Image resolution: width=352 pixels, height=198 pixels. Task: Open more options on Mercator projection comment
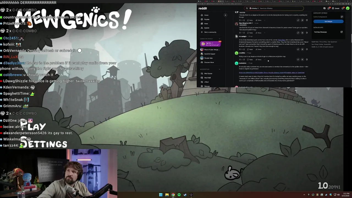(265, 60)
